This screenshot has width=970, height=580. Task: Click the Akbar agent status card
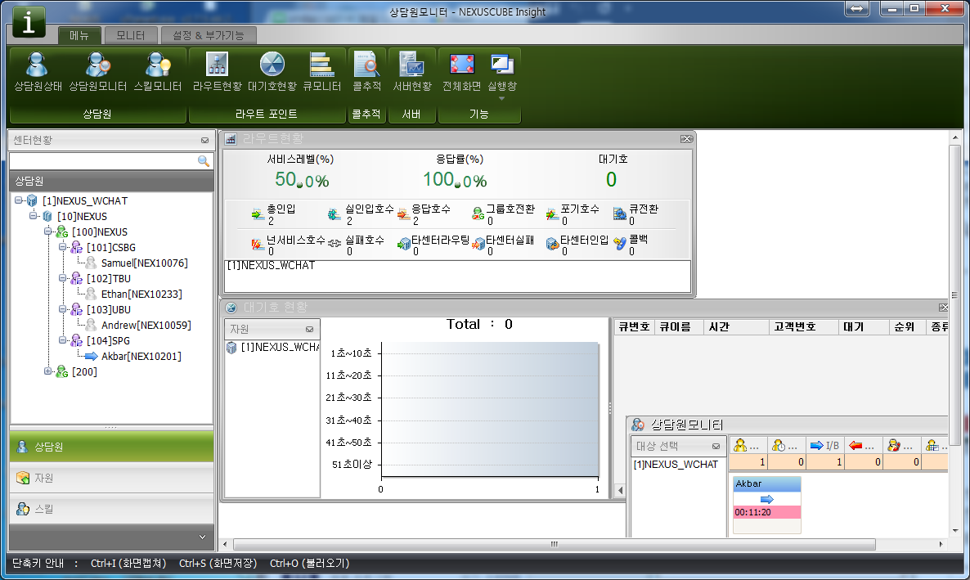766,505
